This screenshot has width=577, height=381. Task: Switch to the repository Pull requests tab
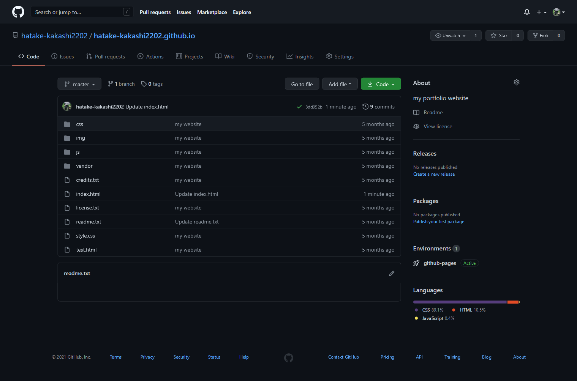[x=106, y=57]
